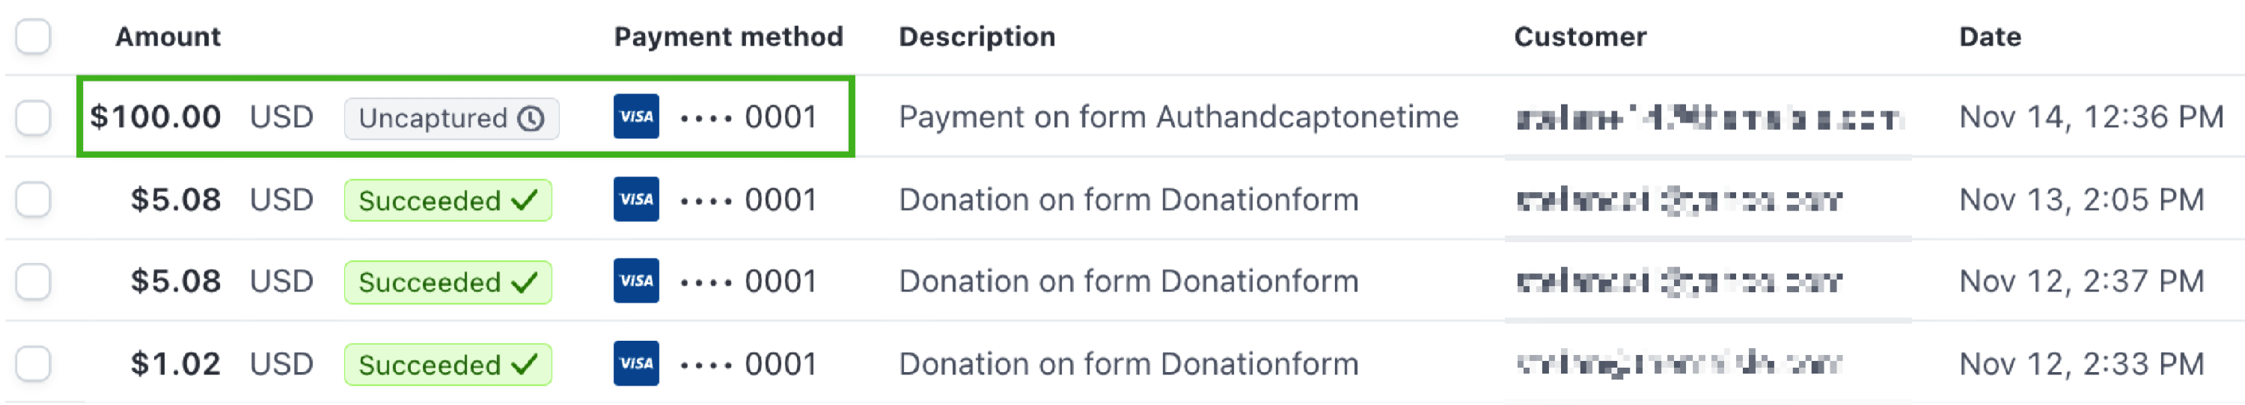Click the Visa icon for Nov 13 donation
This screenshot has height=405, width=2245.
636,200
